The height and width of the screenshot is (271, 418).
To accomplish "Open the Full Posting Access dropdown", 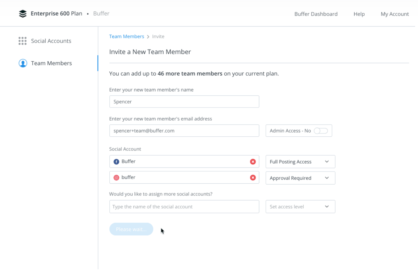I will click(300, 162).
